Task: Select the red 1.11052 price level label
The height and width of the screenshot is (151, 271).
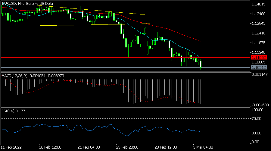Action: coord(259,57)
